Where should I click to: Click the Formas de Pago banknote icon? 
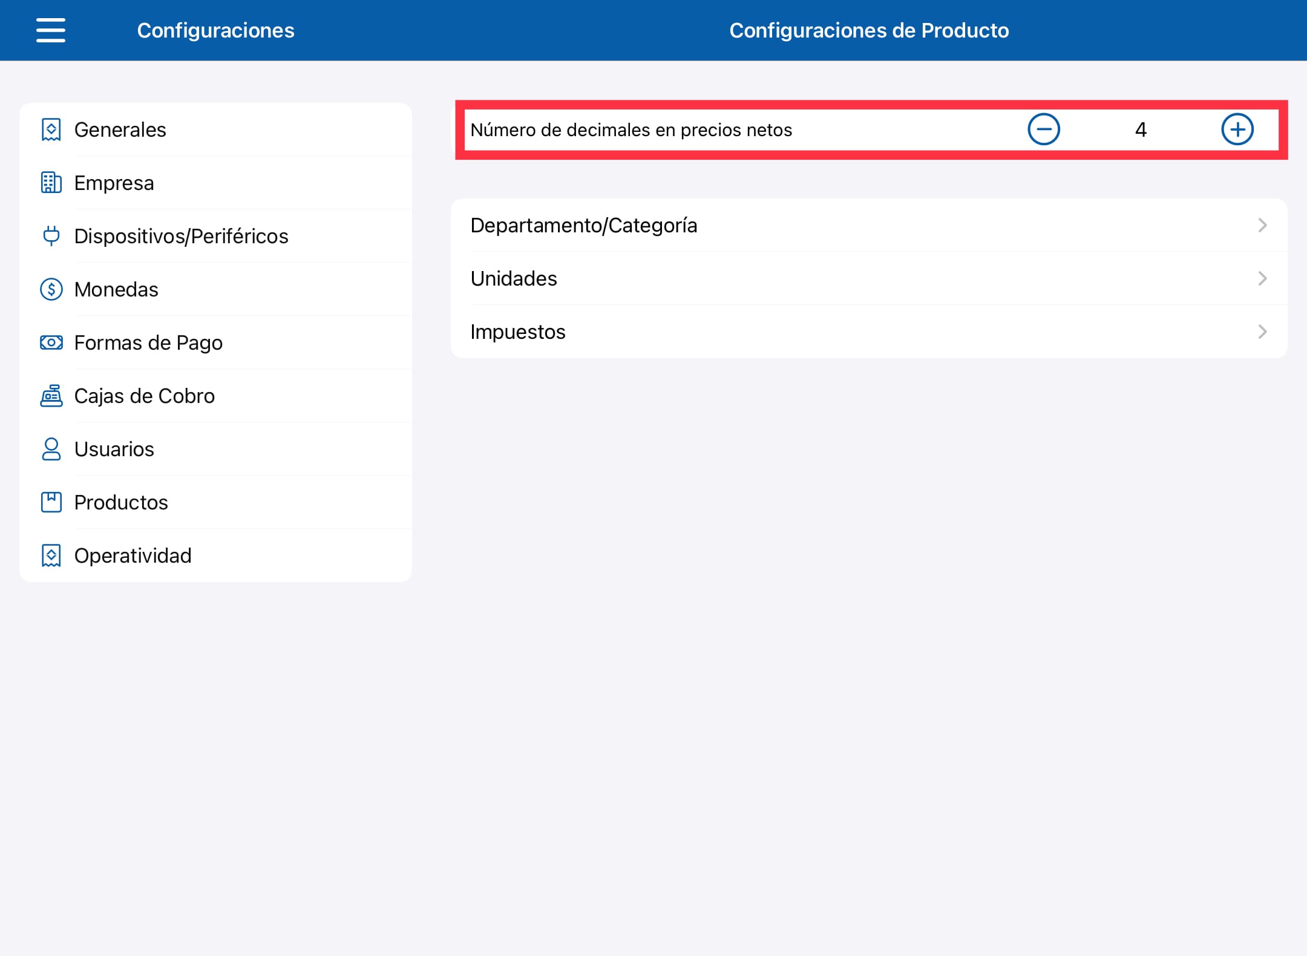(x=51, y=342)
